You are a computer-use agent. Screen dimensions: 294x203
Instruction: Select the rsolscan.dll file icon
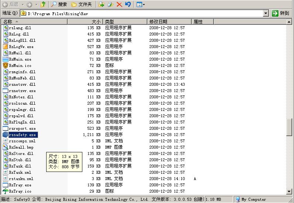click(6, 103)
